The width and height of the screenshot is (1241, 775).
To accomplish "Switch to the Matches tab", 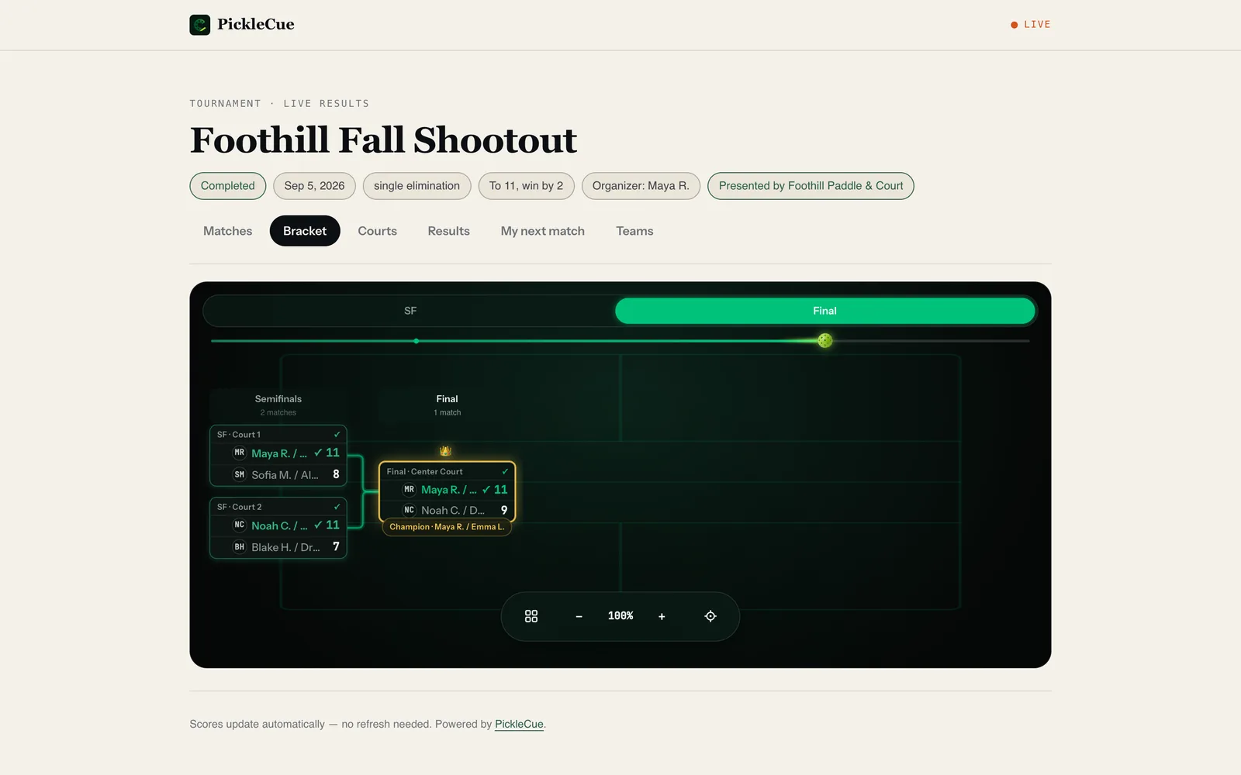I will click(x=227, y=231).
